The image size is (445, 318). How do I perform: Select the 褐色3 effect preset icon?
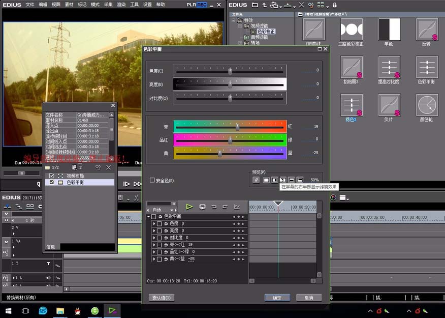click(352, 105)
